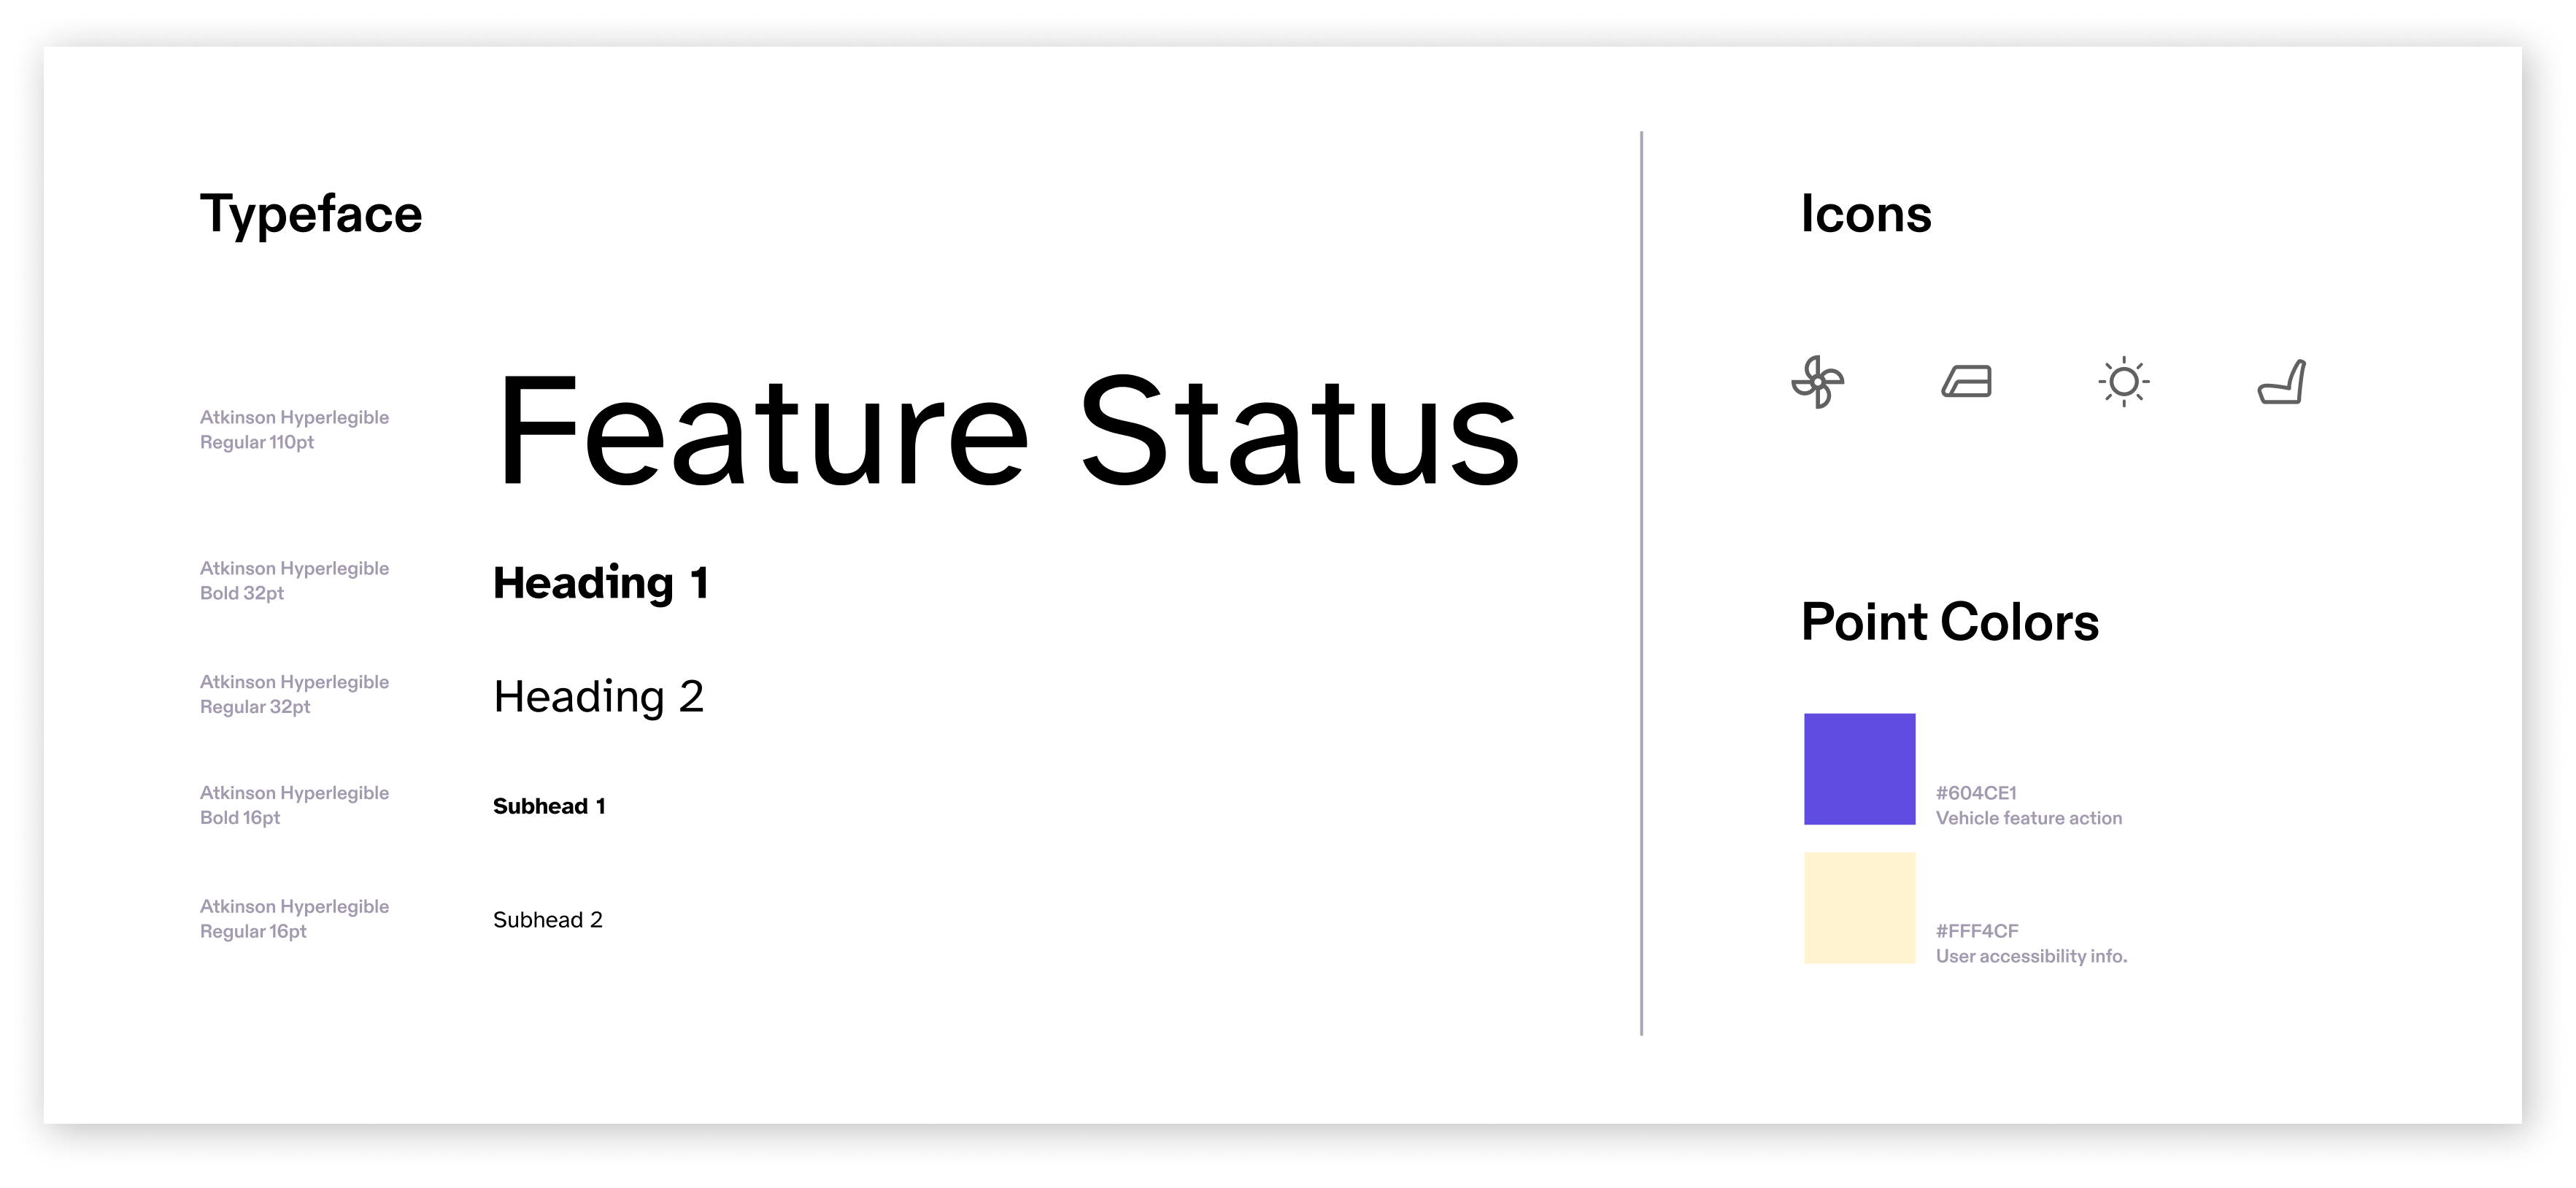Click the Regular 32pt font label
Viewport: 2576px width, 1188px height.
tap(255, 706)
